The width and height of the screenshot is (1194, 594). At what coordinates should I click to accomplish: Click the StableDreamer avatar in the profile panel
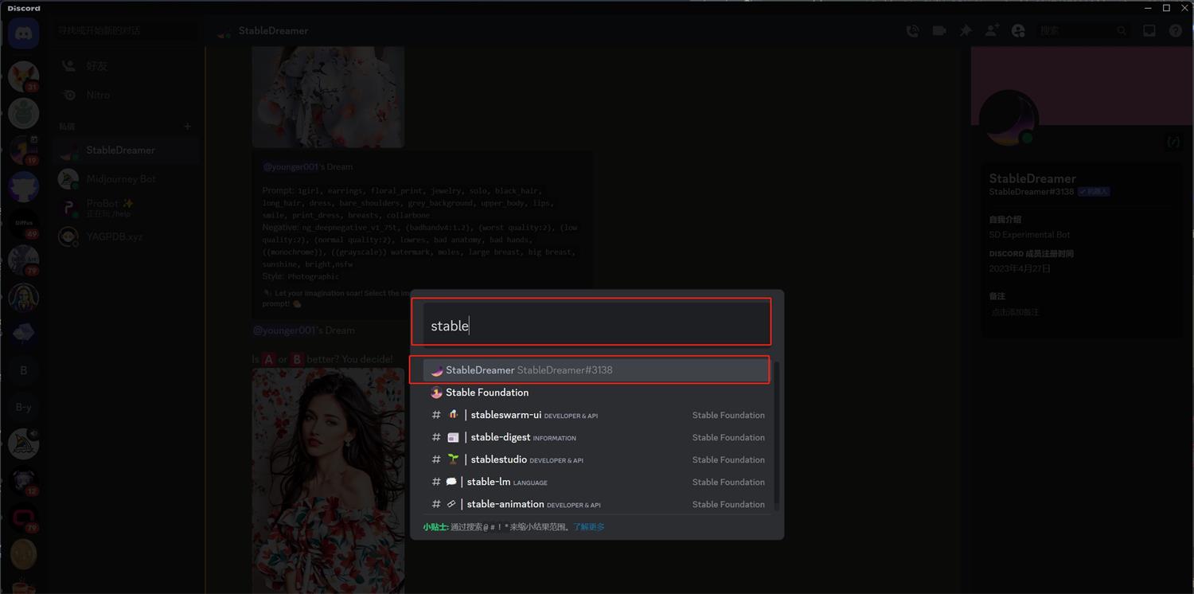tap(1009, 119)
